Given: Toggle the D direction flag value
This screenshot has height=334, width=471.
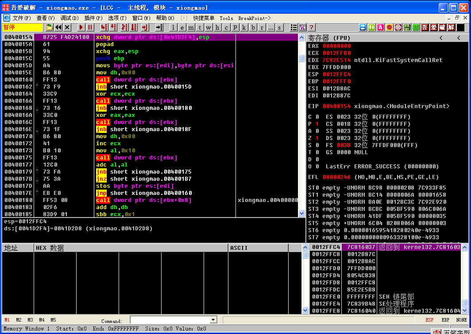Looking at the screenshot, I should (317, 159).
